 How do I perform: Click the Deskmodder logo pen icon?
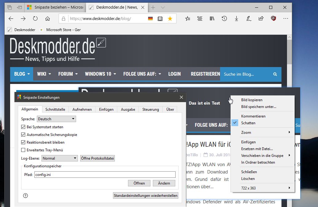coord(101,43)
